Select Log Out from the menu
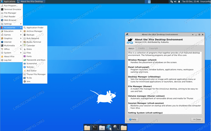 (x=11, y=60)
